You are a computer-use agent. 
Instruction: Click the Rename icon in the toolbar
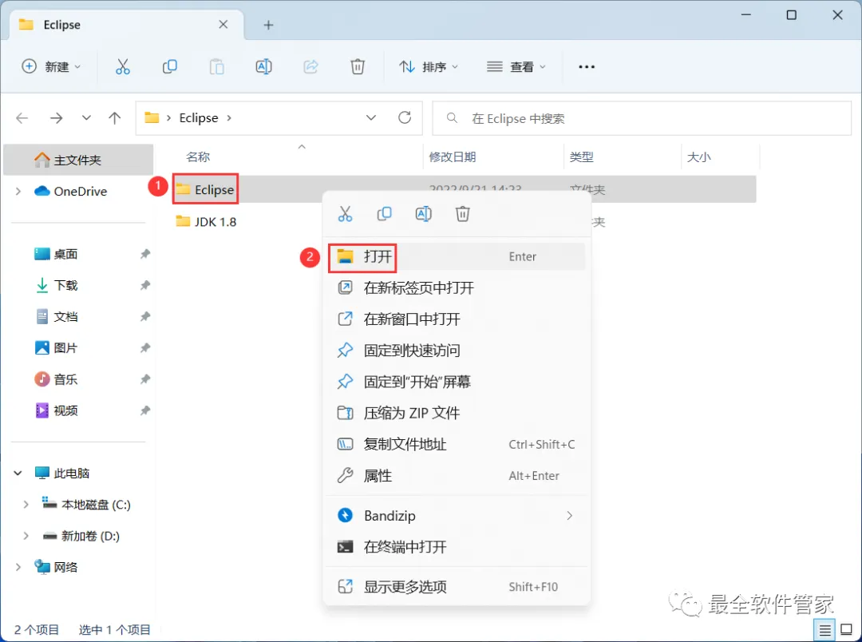click(x=264, y=66)
